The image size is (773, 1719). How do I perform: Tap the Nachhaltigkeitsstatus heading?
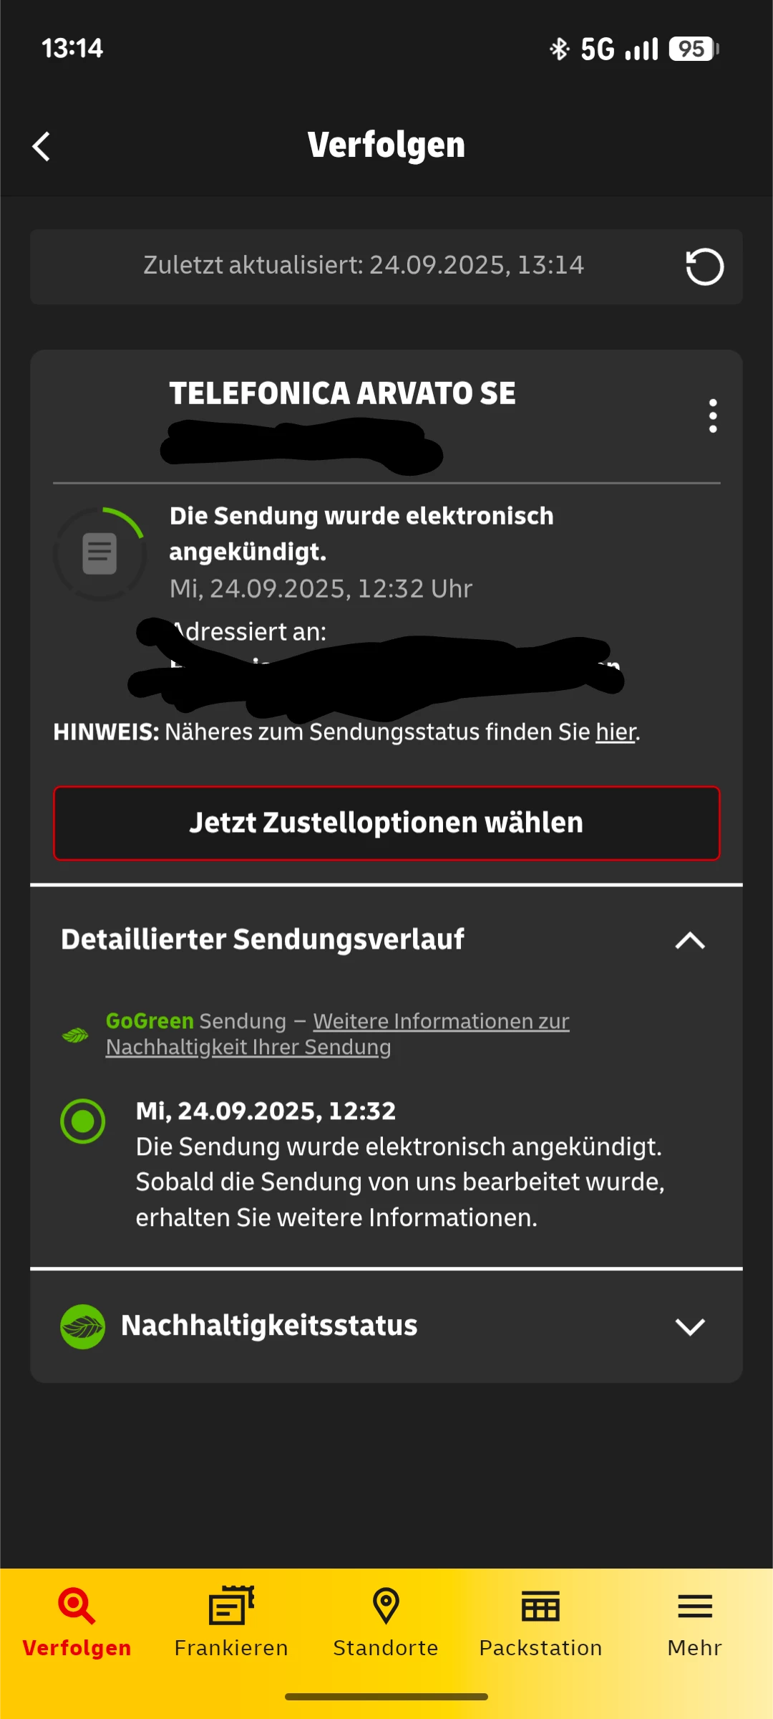pos(269,1326)
